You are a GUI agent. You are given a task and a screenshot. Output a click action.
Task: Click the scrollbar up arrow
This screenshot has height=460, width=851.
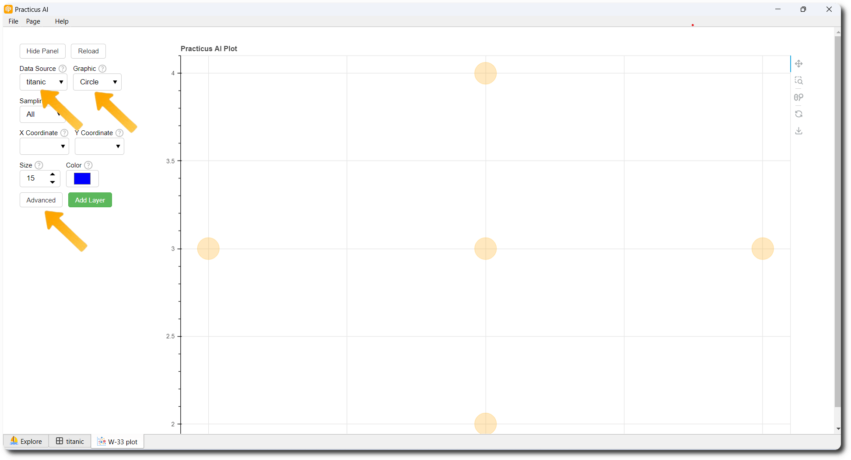838,32
